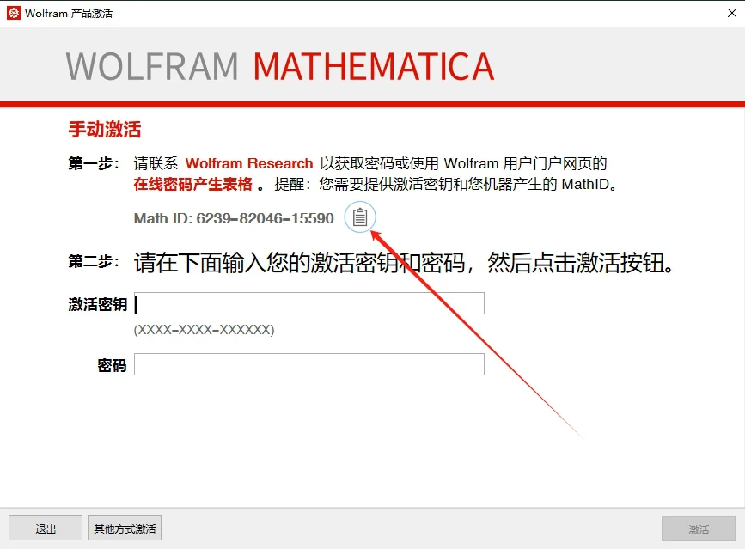This screenshot has width=745, height=549.
Task: Click the XXXX-XXXX-XXXXXX format hint
Action: point(204,330)
